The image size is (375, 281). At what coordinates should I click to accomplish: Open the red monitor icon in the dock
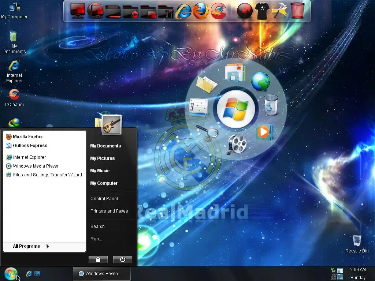click(x=78, y=11)
